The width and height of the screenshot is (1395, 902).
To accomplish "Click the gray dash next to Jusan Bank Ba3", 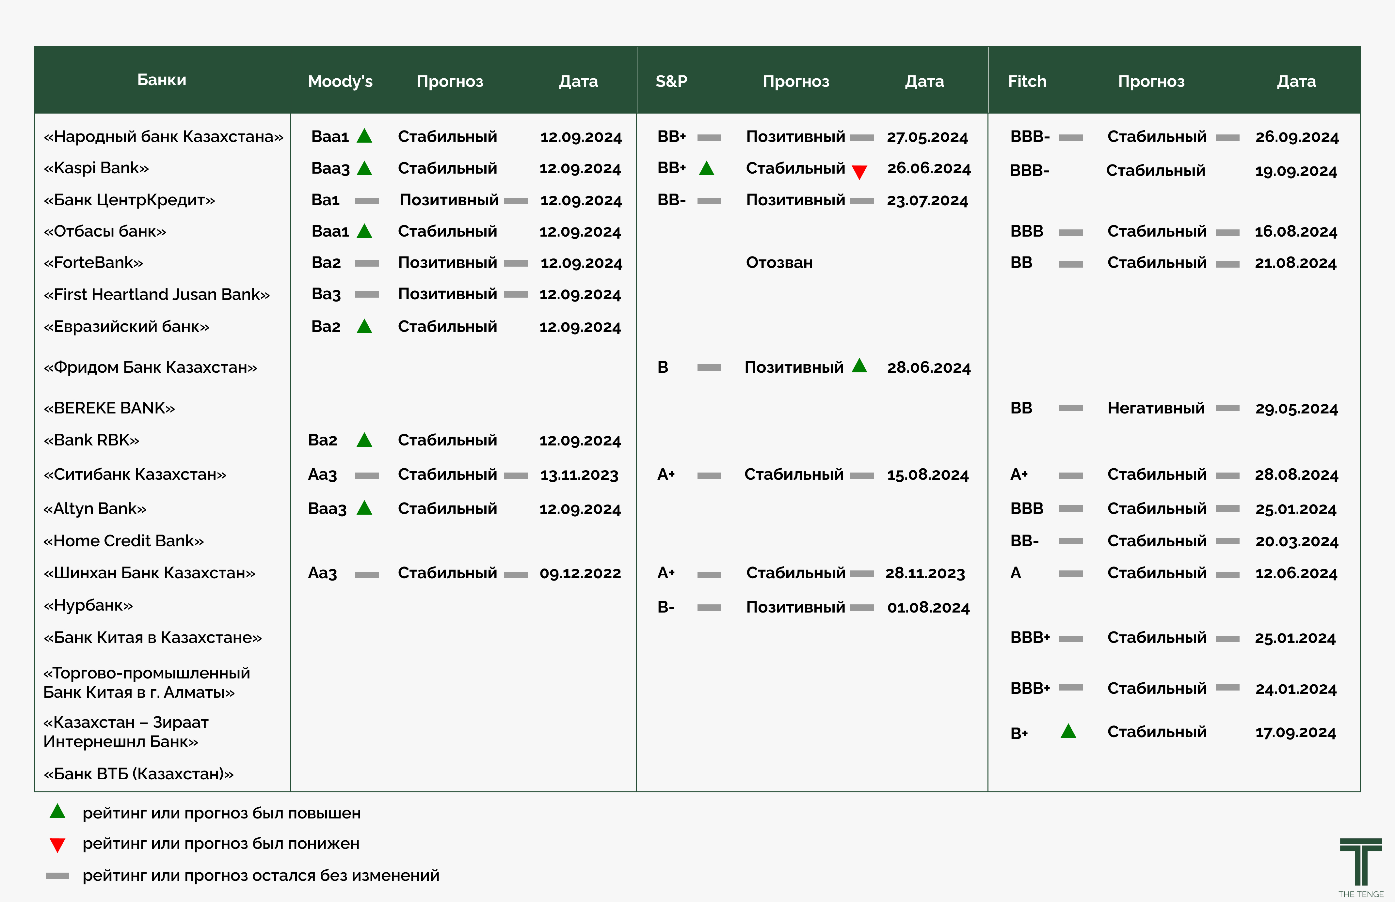I will point(367,294).
